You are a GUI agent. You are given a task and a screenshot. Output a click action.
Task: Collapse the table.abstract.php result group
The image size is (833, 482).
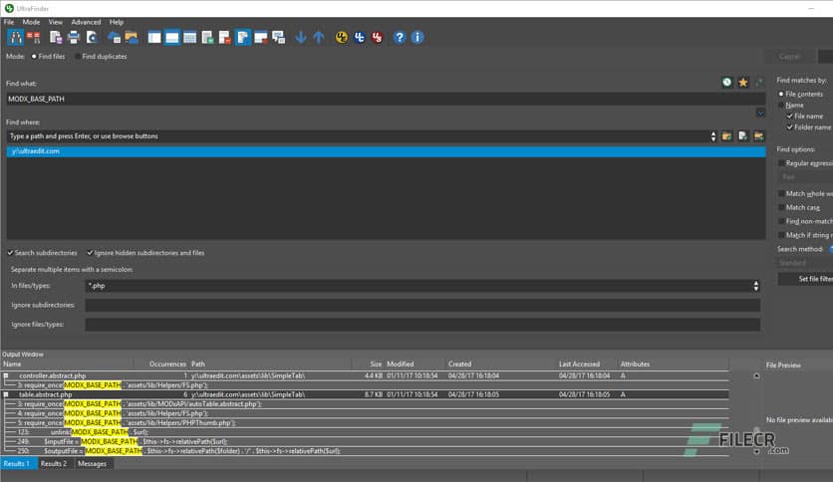tap(6, 394)
